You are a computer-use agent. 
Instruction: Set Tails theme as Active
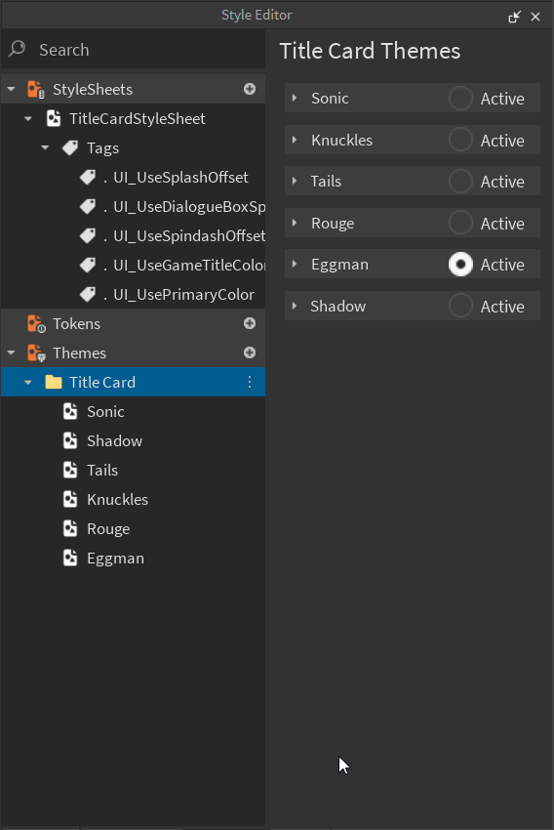pos(460,181)
